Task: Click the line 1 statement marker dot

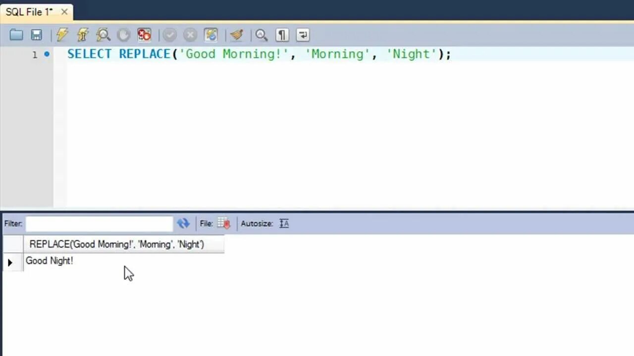Action: (47, 54)
